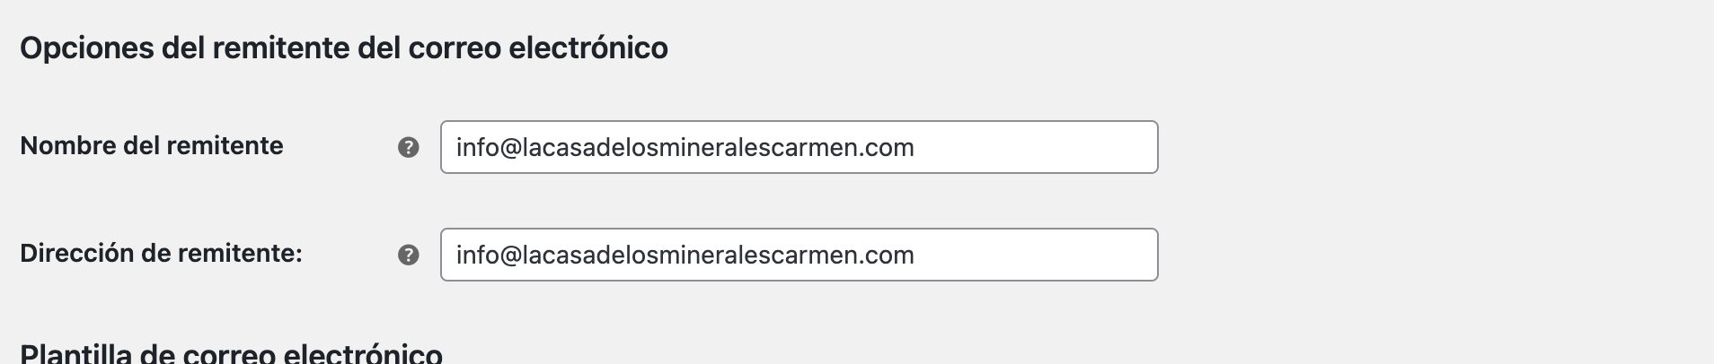Click the 'Nombre del remitente' label
Image resolution: width=1714 pixels, height=364 pixels.
152,145
